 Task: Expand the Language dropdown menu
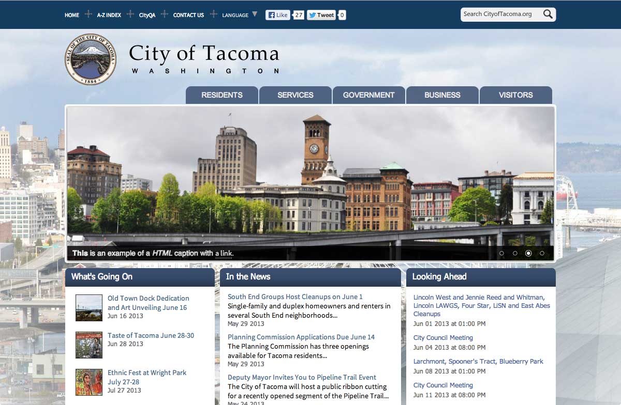coord(240,15)
